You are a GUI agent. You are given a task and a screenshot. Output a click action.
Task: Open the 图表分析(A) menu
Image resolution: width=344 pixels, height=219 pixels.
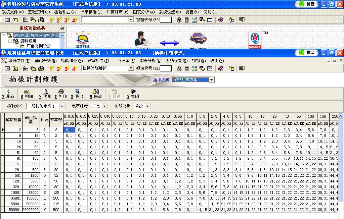coord(150,60)
